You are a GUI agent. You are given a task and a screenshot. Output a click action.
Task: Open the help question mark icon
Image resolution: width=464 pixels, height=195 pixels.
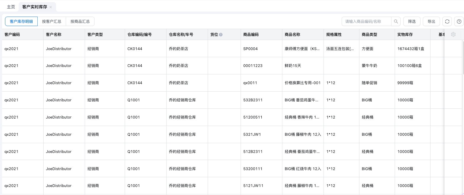[459, 21]
